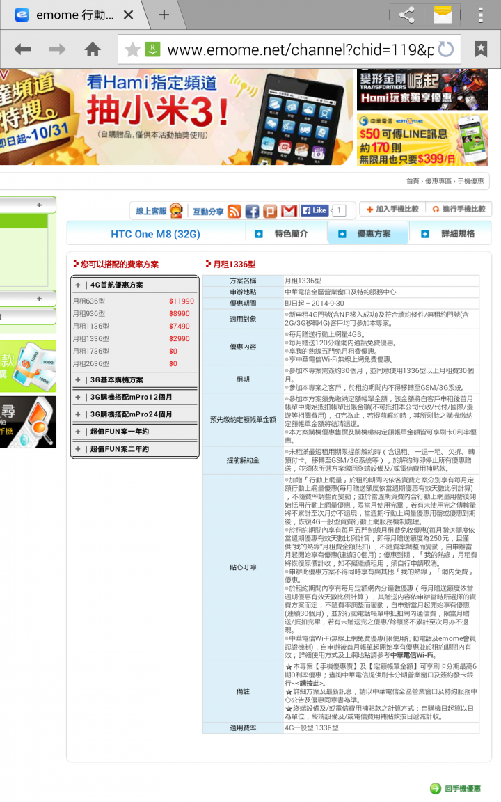Open the cash vouchers side banner
The width and height of the screenshot is (501, 802).
click(28, 366)
